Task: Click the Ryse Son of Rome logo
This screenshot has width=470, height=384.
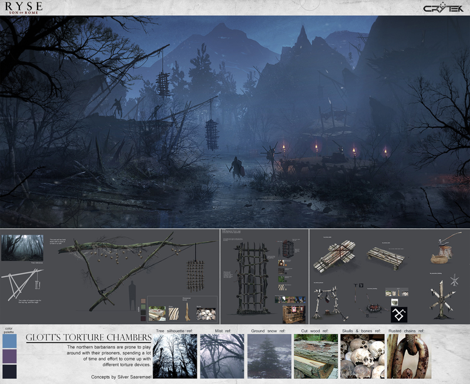Action: pos(23,8)
